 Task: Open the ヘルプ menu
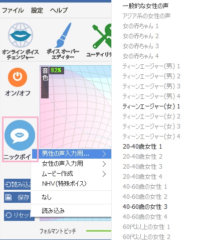[x=59, y=10]
